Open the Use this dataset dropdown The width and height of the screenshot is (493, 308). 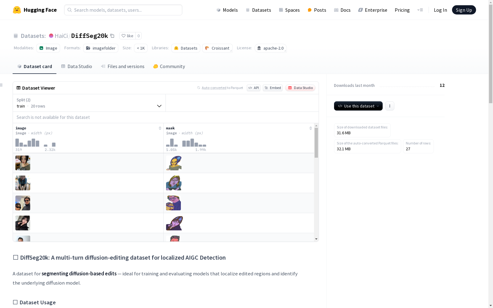tap(358, 106)
